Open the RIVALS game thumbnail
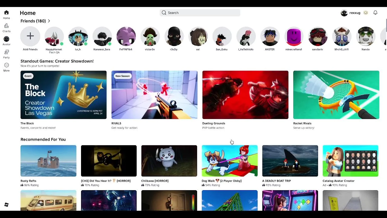Image resolution: width=387 pixels, height=218 pixels. pos(154,95)
